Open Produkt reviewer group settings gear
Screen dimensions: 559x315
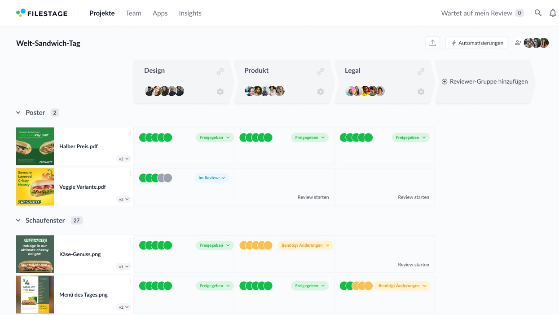[x=320, y=92]
